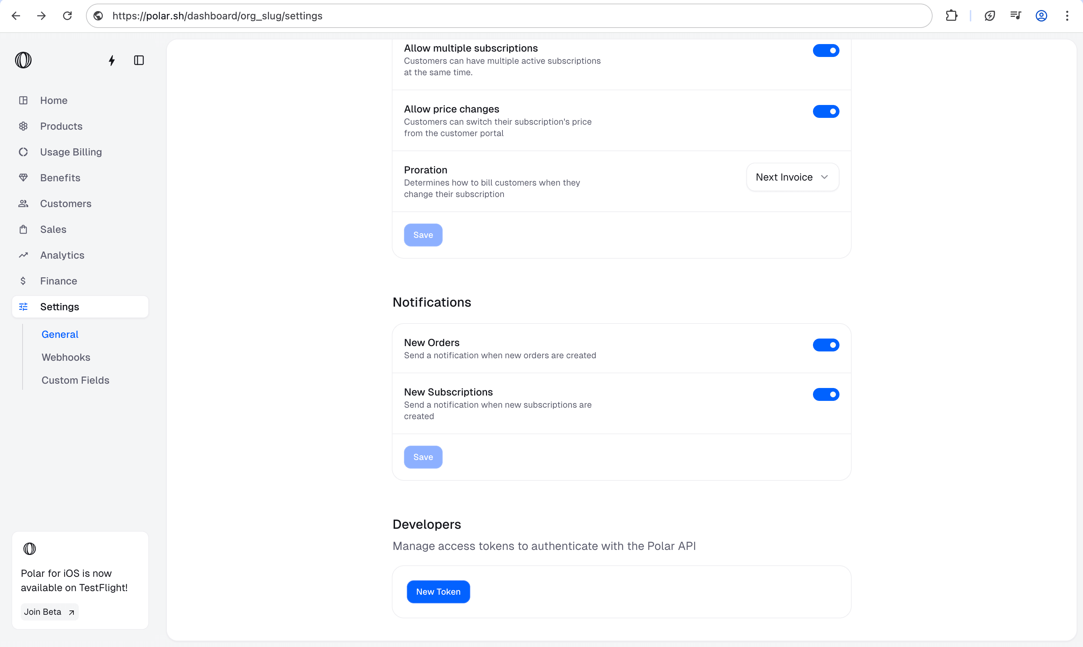Click the Usage Billing donut icon
The image size is (1083, 647).
pyautogui.click(x=23, y=152)
